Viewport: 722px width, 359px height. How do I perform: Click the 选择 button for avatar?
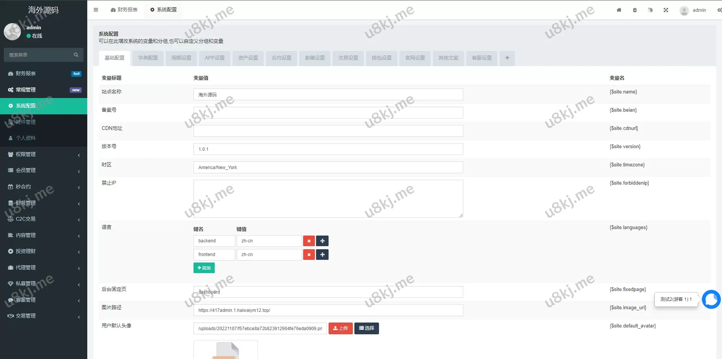367,329
